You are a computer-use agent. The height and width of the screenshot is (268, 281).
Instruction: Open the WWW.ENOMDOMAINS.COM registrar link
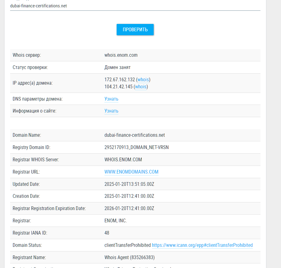tap(131, 172)
